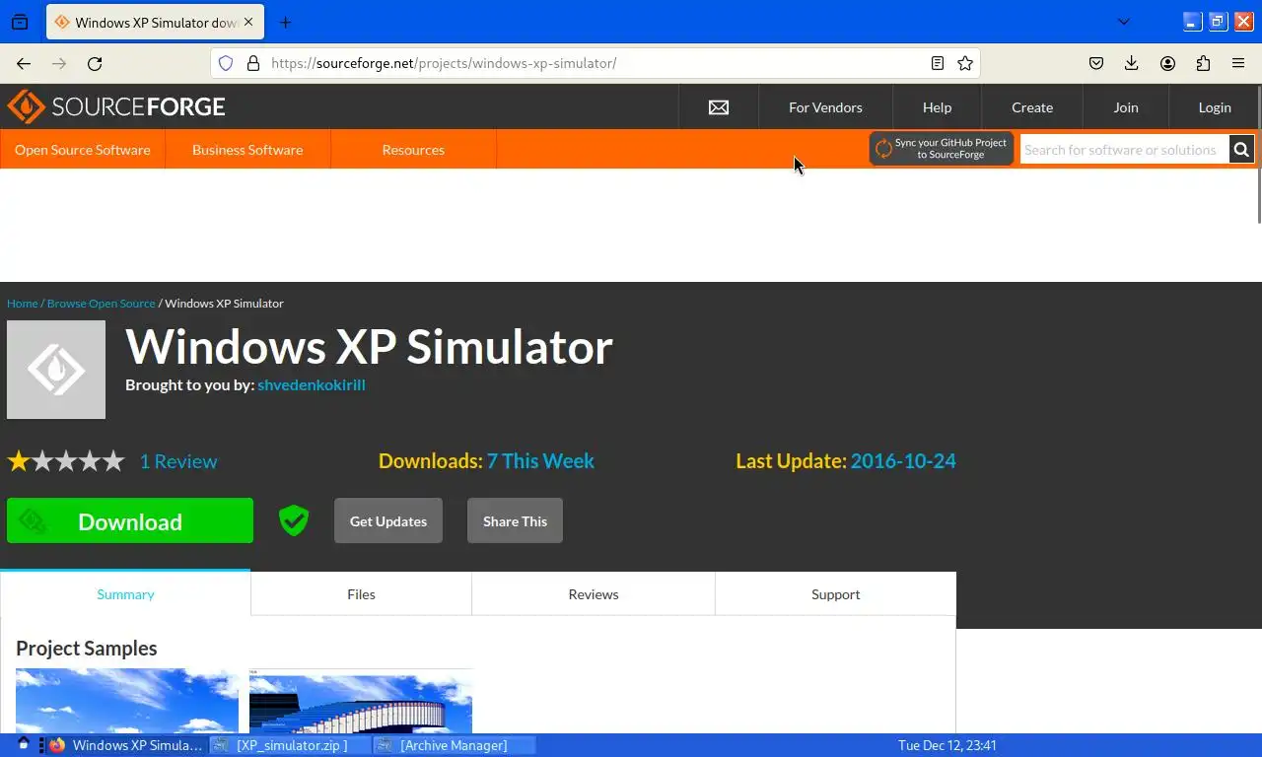Click the Login header link

coord(1215,107)
